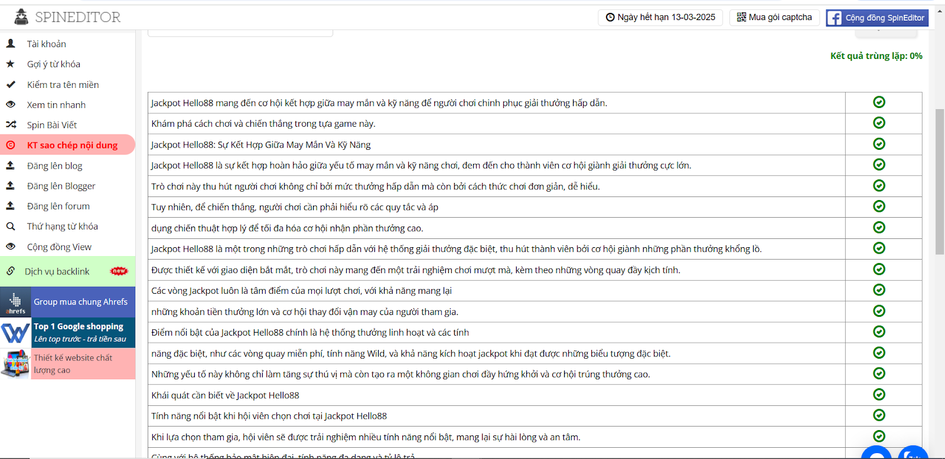Viewport: 945px width, 459px height.
Task: Click green check for 'những khoản tiền thưởng' row
Action: pyautogui.click(x=879, y=311)
